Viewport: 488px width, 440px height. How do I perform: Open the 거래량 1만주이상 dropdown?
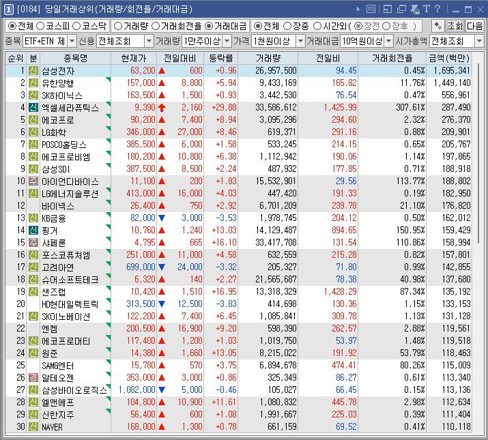coord(227,41)
